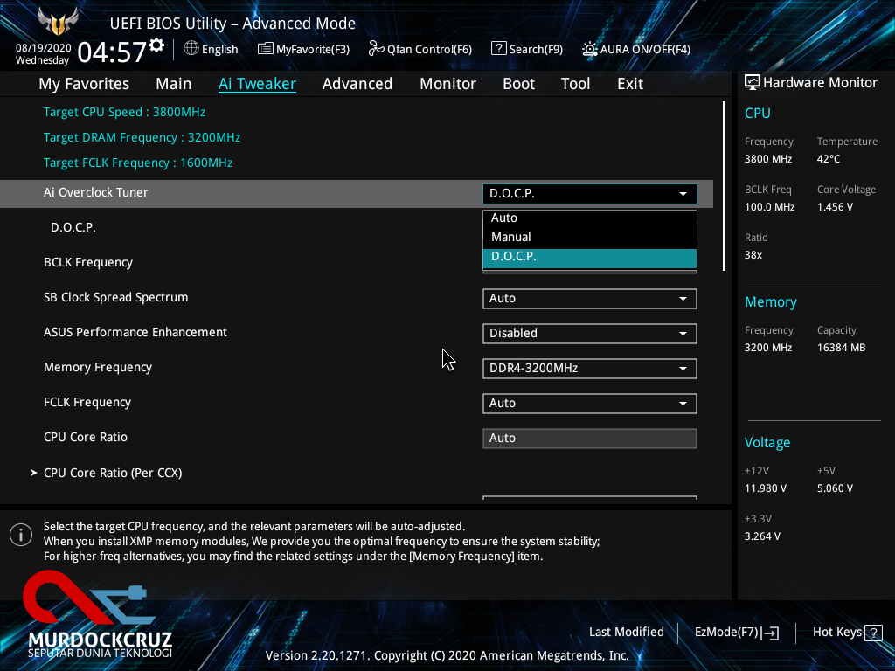
Task: Click the +5V reading 5.060 V
Action: point(835,488)
